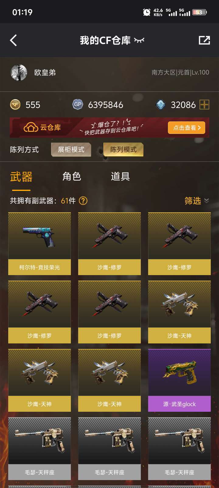Tap the blue diamond currency icon

pos(161,105)
